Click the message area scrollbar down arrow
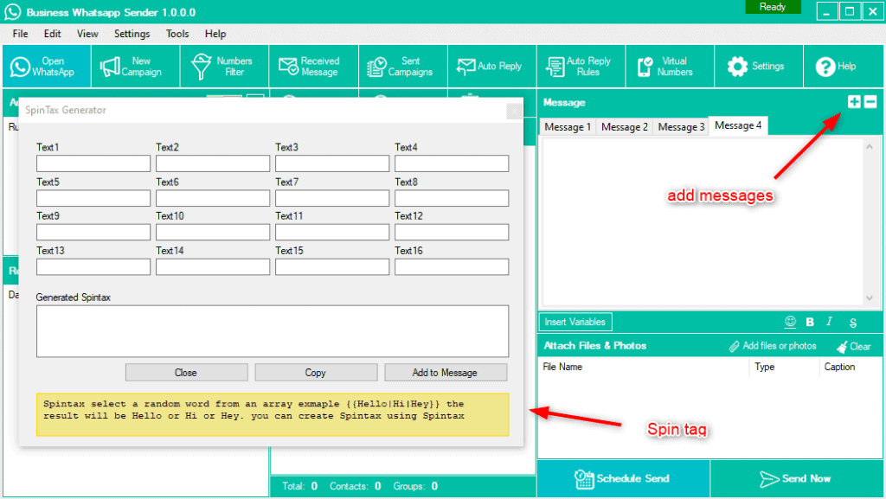 [x=869, y=298]
